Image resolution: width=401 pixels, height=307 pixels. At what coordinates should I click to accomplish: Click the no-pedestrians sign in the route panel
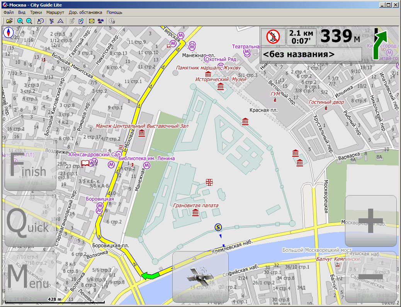point(273,37)
